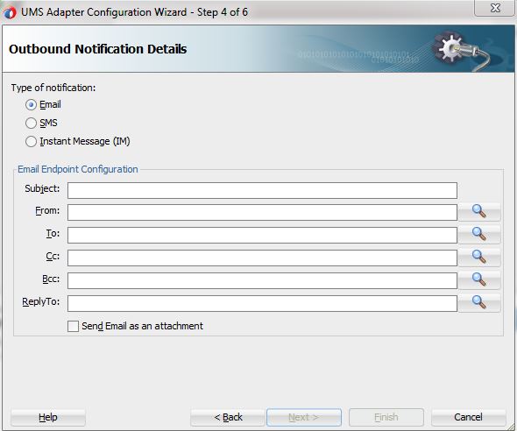This screenshot has width=517, height=431.
Task: Open the lookup icon beside Bcc field
Action: point(479,280)
